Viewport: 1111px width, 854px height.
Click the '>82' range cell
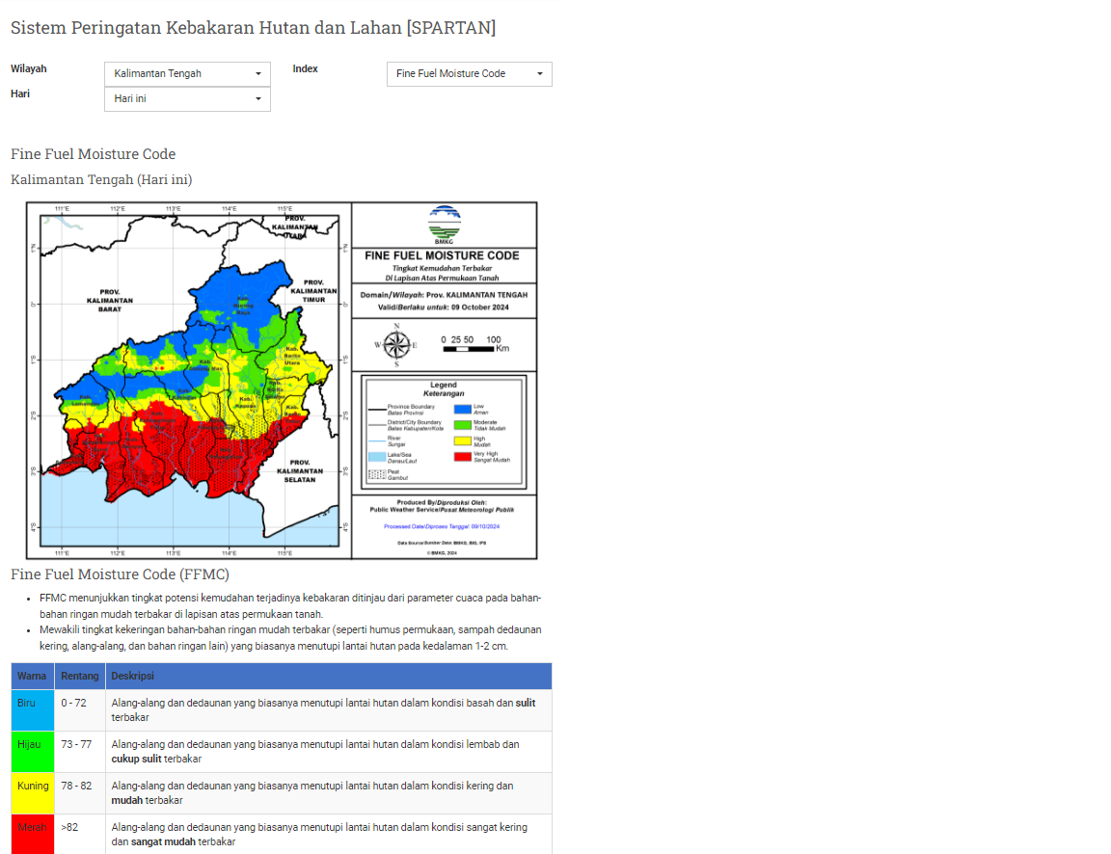click(80, 834)
